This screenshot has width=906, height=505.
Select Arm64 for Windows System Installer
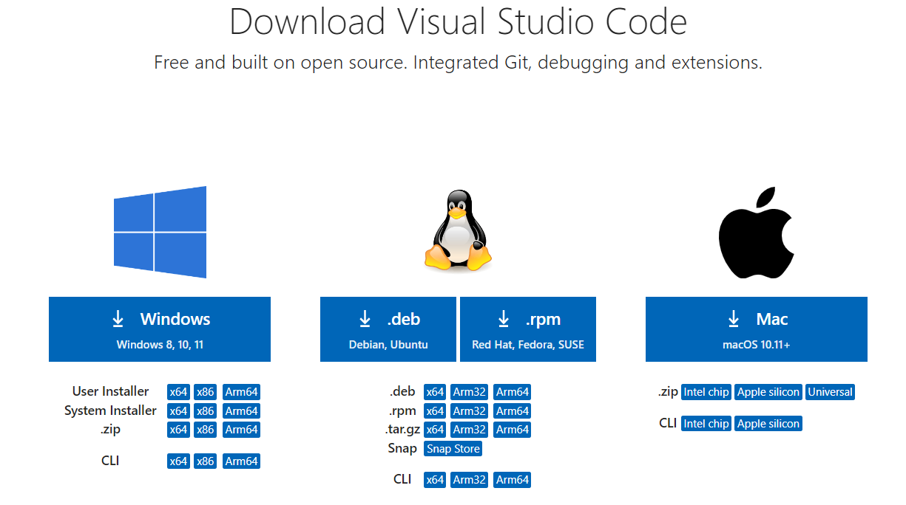[x=241, y=411]
